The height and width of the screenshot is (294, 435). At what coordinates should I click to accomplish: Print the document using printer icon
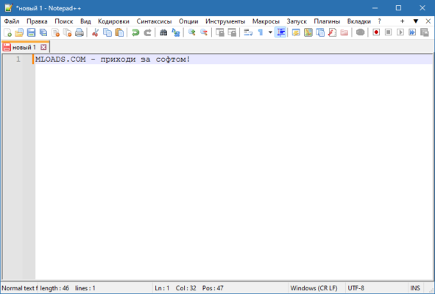pyautogui.click(x=79, y=32)
